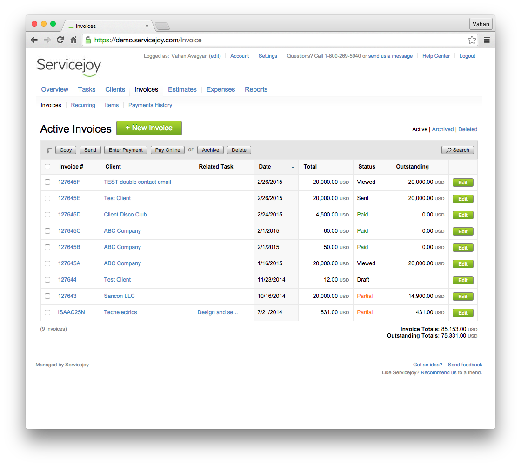The height and width of the screenshot is (466, 521).
Task: Show Archived invoices
Action: pos(442,129)
